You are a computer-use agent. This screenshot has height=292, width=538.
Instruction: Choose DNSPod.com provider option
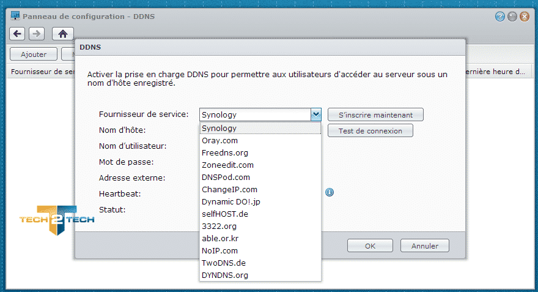[x=260, y=178]
